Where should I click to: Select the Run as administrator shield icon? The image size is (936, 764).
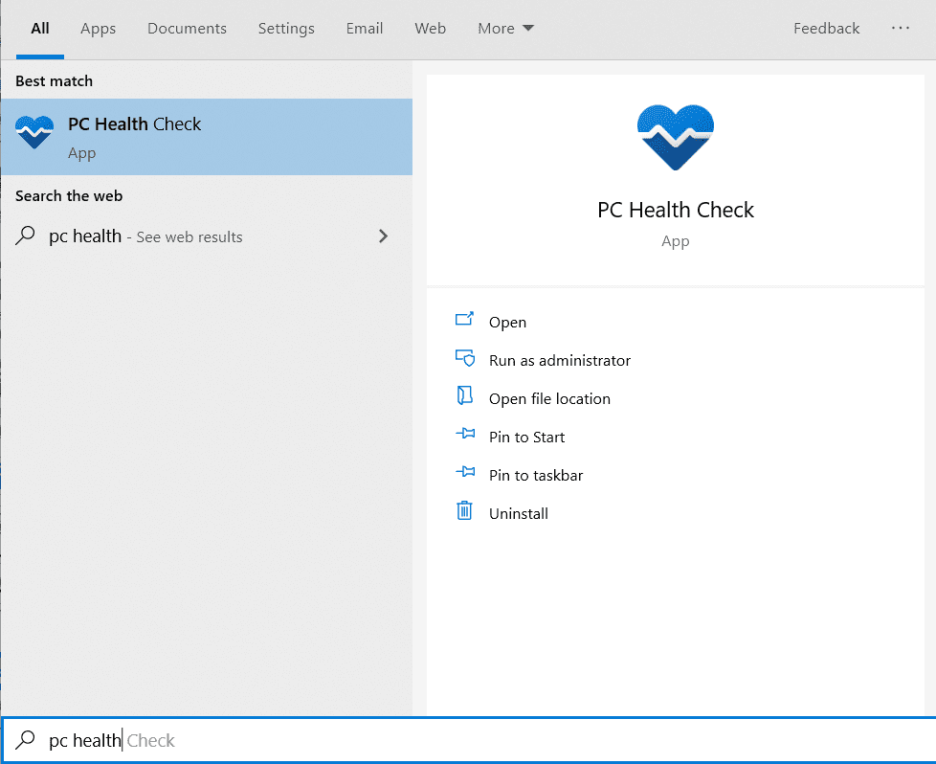pos(465,360)
